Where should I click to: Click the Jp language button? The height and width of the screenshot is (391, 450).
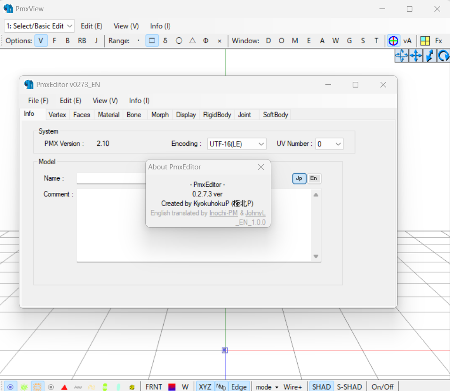[299, 178]
